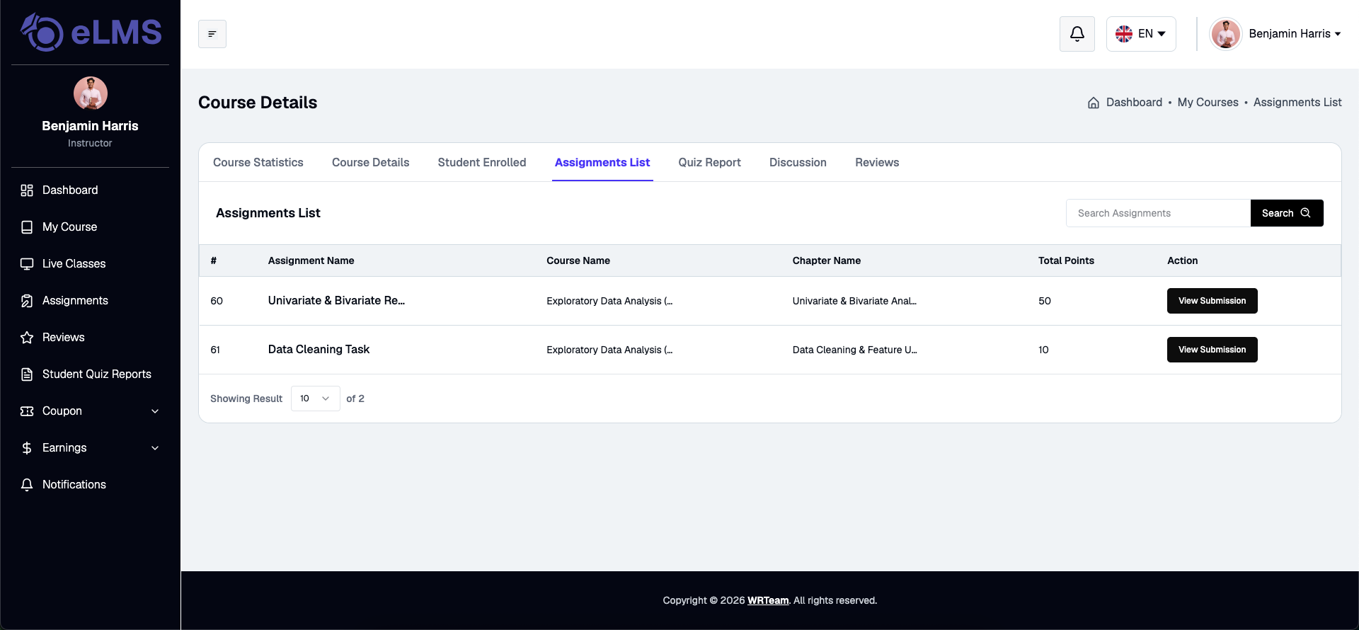Open the notifications bell in header
The image size is (1359, 630).
[x=1077, y=34]
